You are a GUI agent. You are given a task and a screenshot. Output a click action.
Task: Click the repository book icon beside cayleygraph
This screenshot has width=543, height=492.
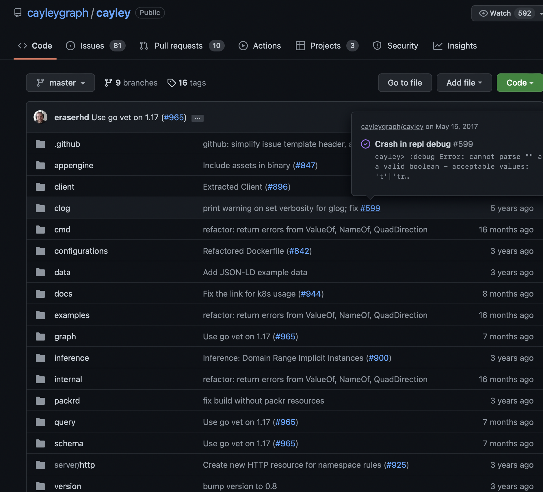18,13
